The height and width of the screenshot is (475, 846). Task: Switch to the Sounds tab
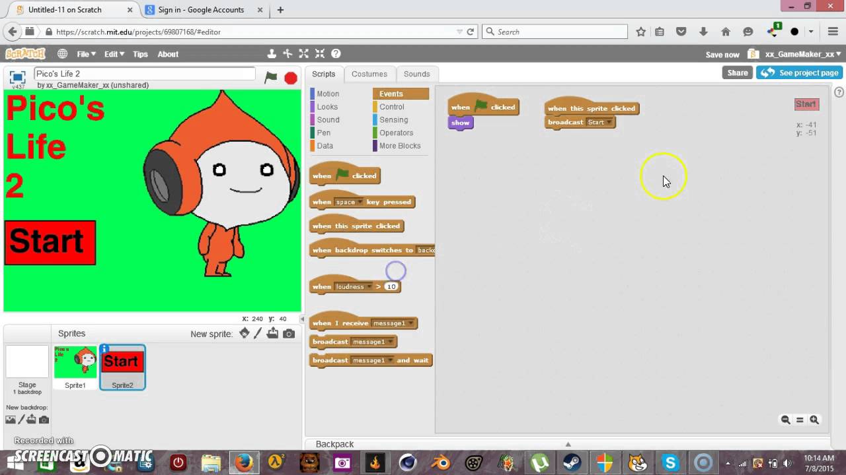tap(416, 74)
